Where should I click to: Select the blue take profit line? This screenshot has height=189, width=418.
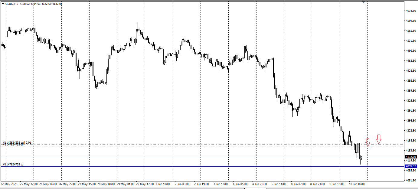[x=202, y=166]
